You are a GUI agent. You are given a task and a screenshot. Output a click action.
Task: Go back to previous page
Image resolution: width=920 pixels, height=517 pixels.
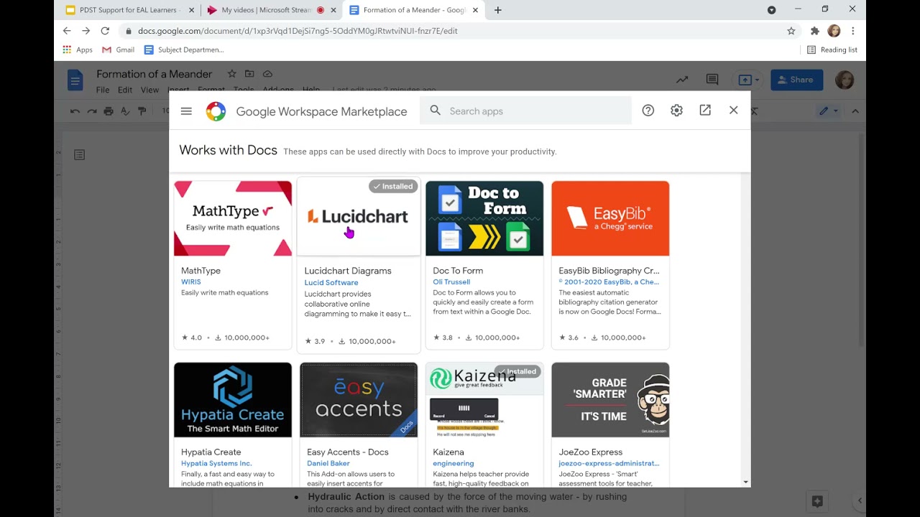point(67,31)
